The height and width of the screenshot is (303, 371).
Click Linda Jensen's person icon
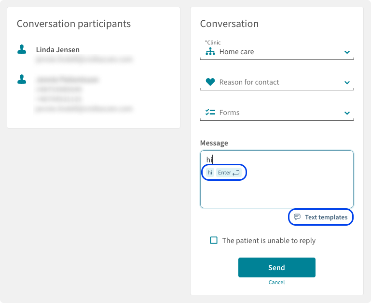coord(22,49)
